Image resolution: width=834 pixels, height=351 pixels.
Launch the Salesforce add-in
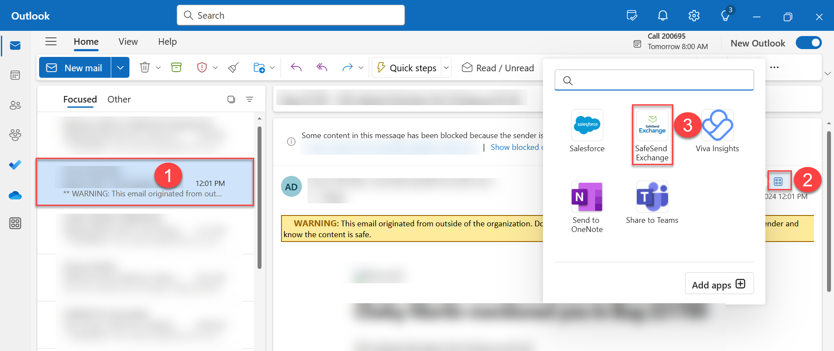[x=587, y=131]
